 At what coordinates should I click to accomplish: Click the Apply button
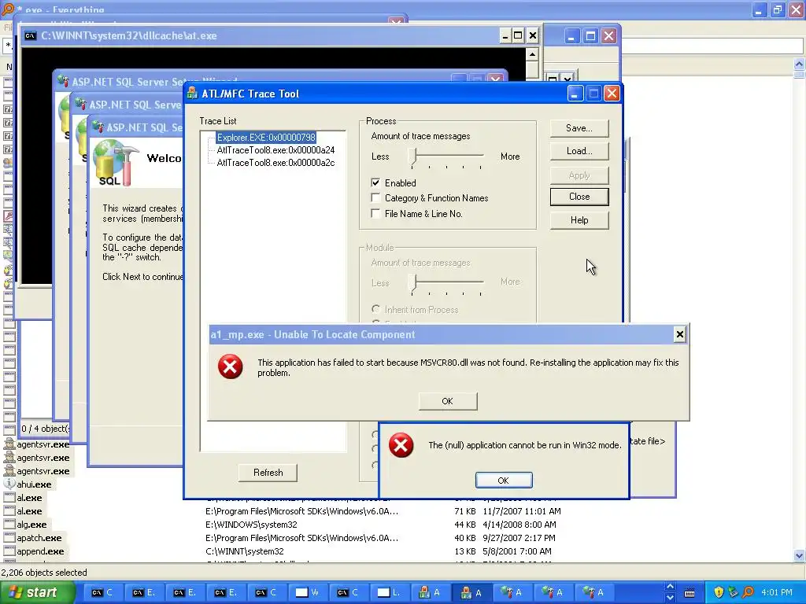[579, 175]
